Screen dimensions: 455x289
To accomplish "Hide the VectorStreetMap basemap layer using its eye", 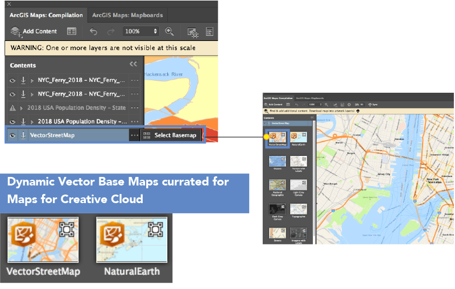I will [12, 135].
